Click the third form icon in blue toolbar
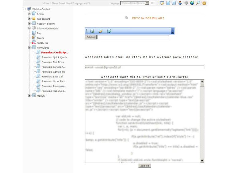 click(109, 31)
